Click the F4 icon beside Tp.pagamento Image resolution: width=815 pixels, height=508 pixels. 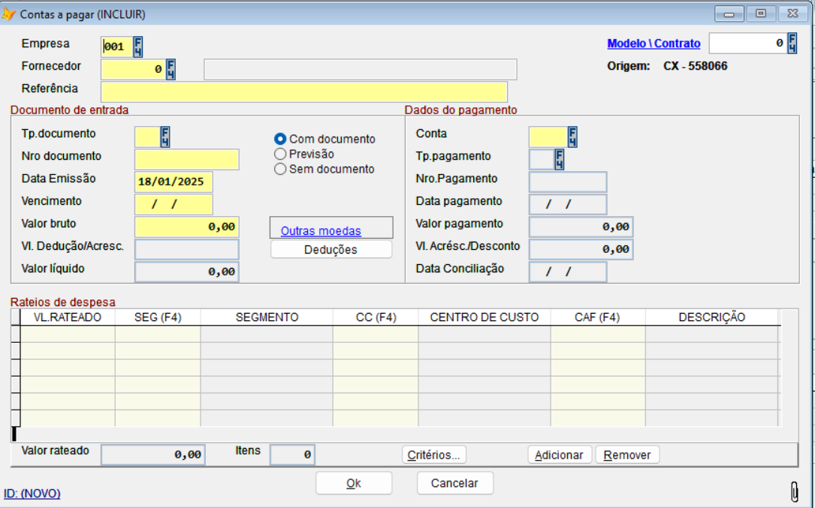(559, 159)
